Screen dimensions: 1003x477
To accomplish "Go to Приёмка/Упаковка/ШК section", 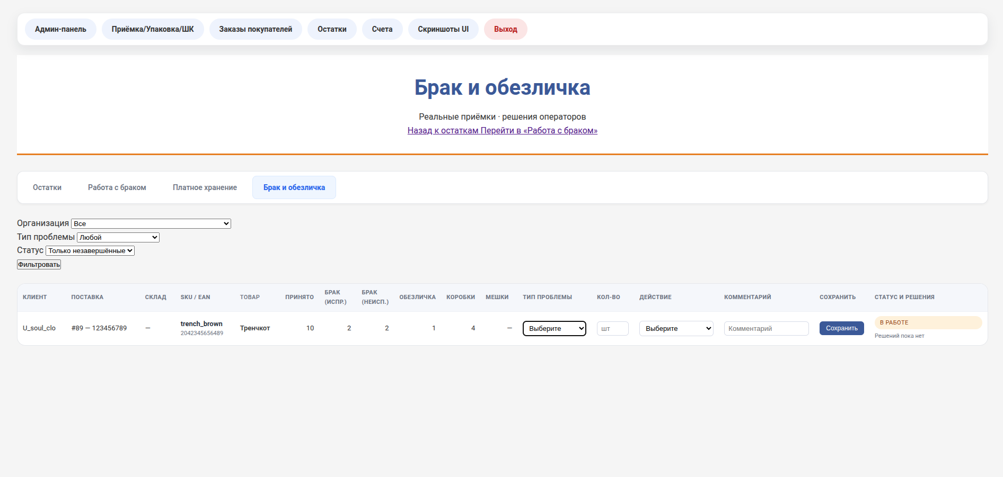I will click(153, 29).
